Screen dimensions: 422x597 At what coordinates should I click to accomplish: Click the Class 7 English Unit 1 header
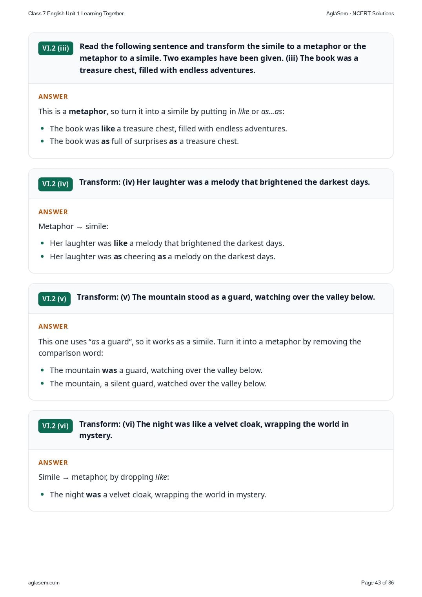click(x=76, y=13)
